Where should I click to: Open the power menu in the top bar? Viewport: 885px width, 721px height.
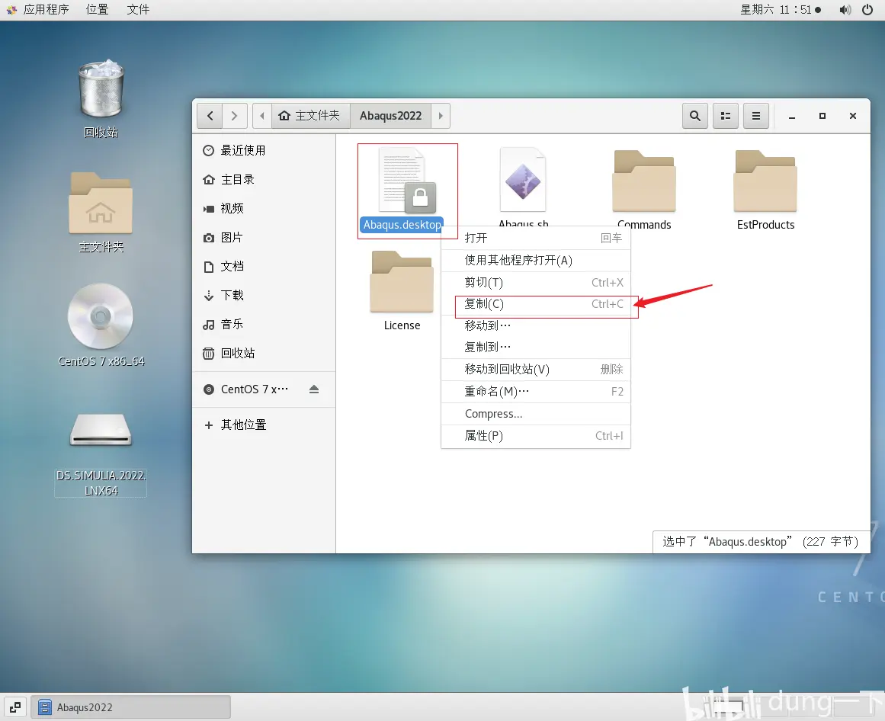point(867,10)
